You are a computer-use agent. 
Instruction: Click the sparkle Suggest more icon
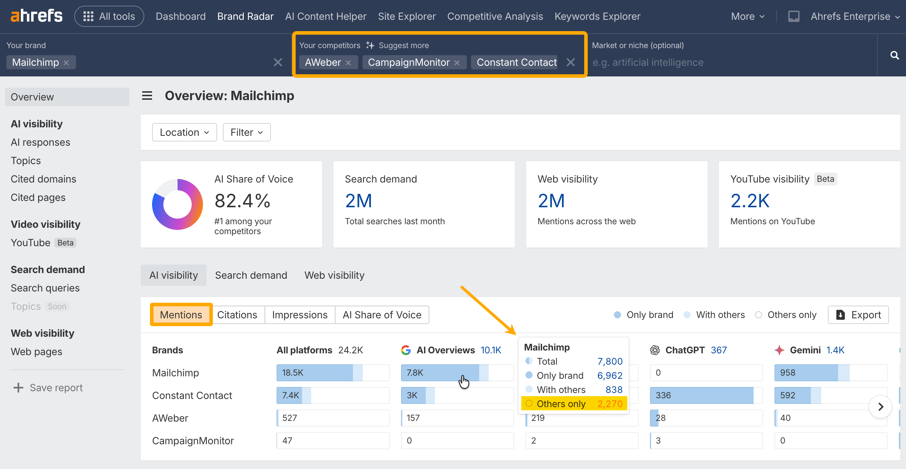pyautogui.click(x=370, y=45)
